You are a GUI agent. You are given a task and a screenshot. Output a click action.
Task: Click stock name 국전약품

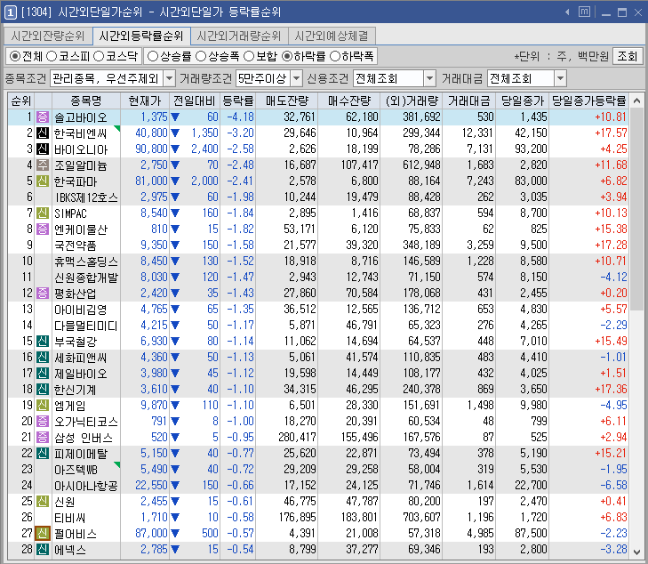pos(76,246)
